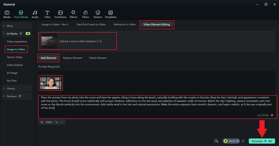
Task: Click the 612/2500 character counter
Action: click(263, 115)
